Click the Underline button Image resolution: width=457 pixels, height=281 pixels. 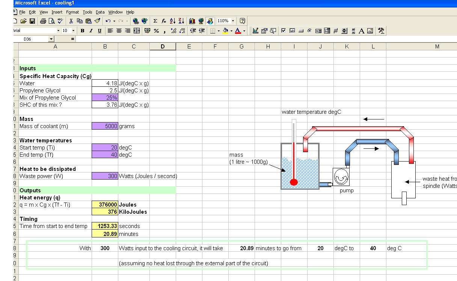click(x=100, y=31)
